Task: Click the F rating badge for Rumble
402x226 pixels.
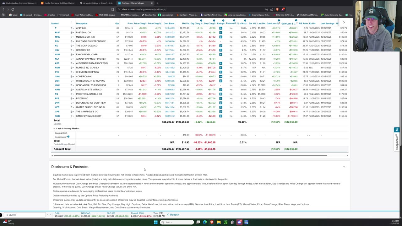Action: tap(221, 68)
